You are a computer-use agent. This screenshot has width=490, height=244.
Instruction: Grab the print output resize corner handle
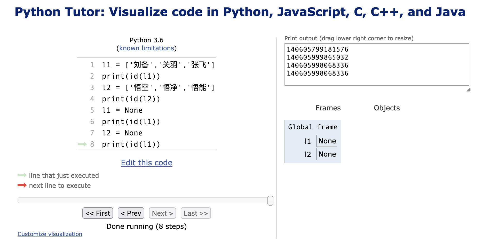click(x=469, y=90)
